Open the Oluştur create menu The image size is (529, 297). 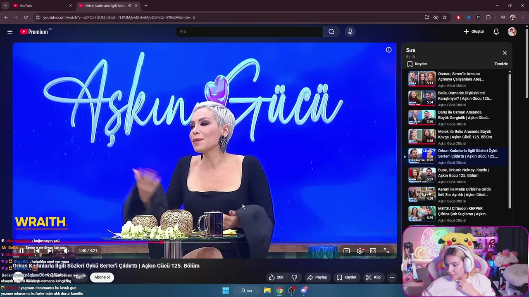[x=474, y=31]
